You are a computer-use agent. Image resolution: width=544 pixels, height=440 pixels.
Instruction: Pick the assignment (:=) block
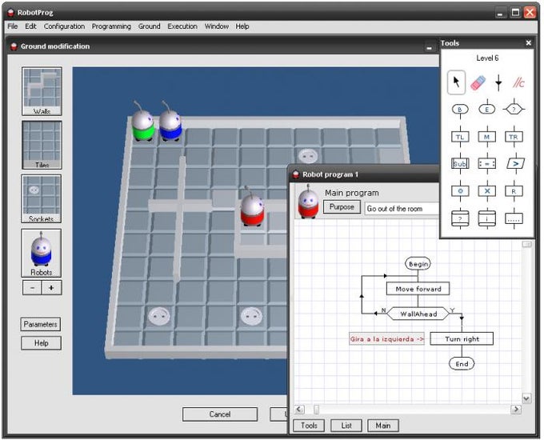tap(486, 163)
